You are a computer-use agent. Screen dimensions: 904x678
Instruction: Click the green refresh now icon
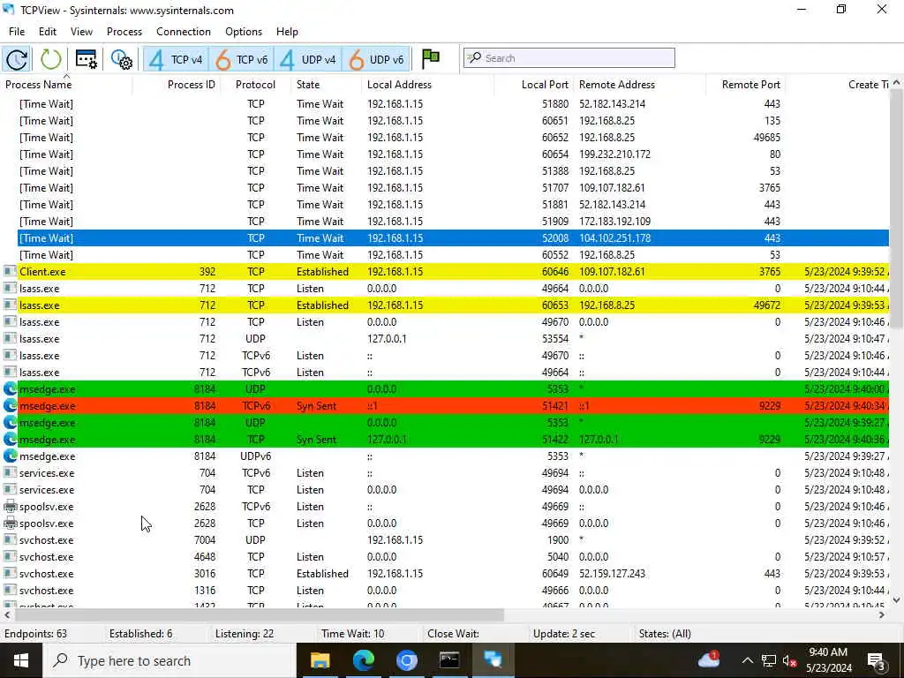[x=50, y=59]
